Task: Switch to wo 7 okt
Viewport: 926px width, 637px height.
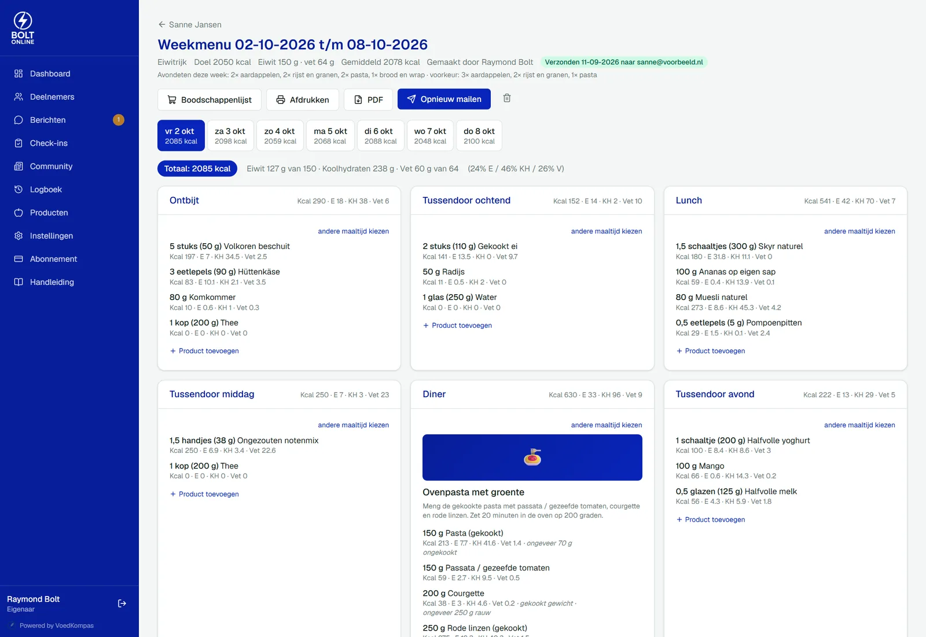Action: (x=430, y=136)
